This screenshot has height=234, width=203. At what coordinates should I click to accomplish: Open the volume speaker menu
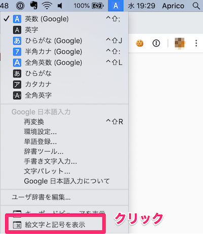[60, 6]
